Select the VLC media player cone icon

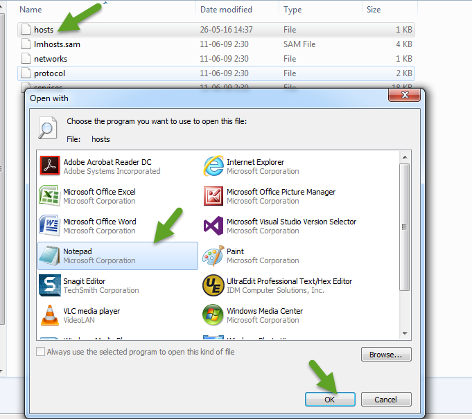50,315
